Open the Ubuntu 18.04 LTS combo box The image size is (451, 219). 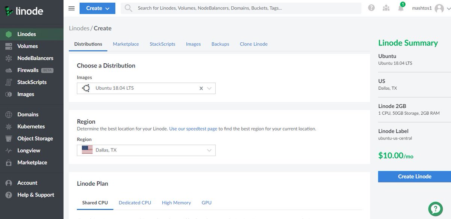pos(146,88)
